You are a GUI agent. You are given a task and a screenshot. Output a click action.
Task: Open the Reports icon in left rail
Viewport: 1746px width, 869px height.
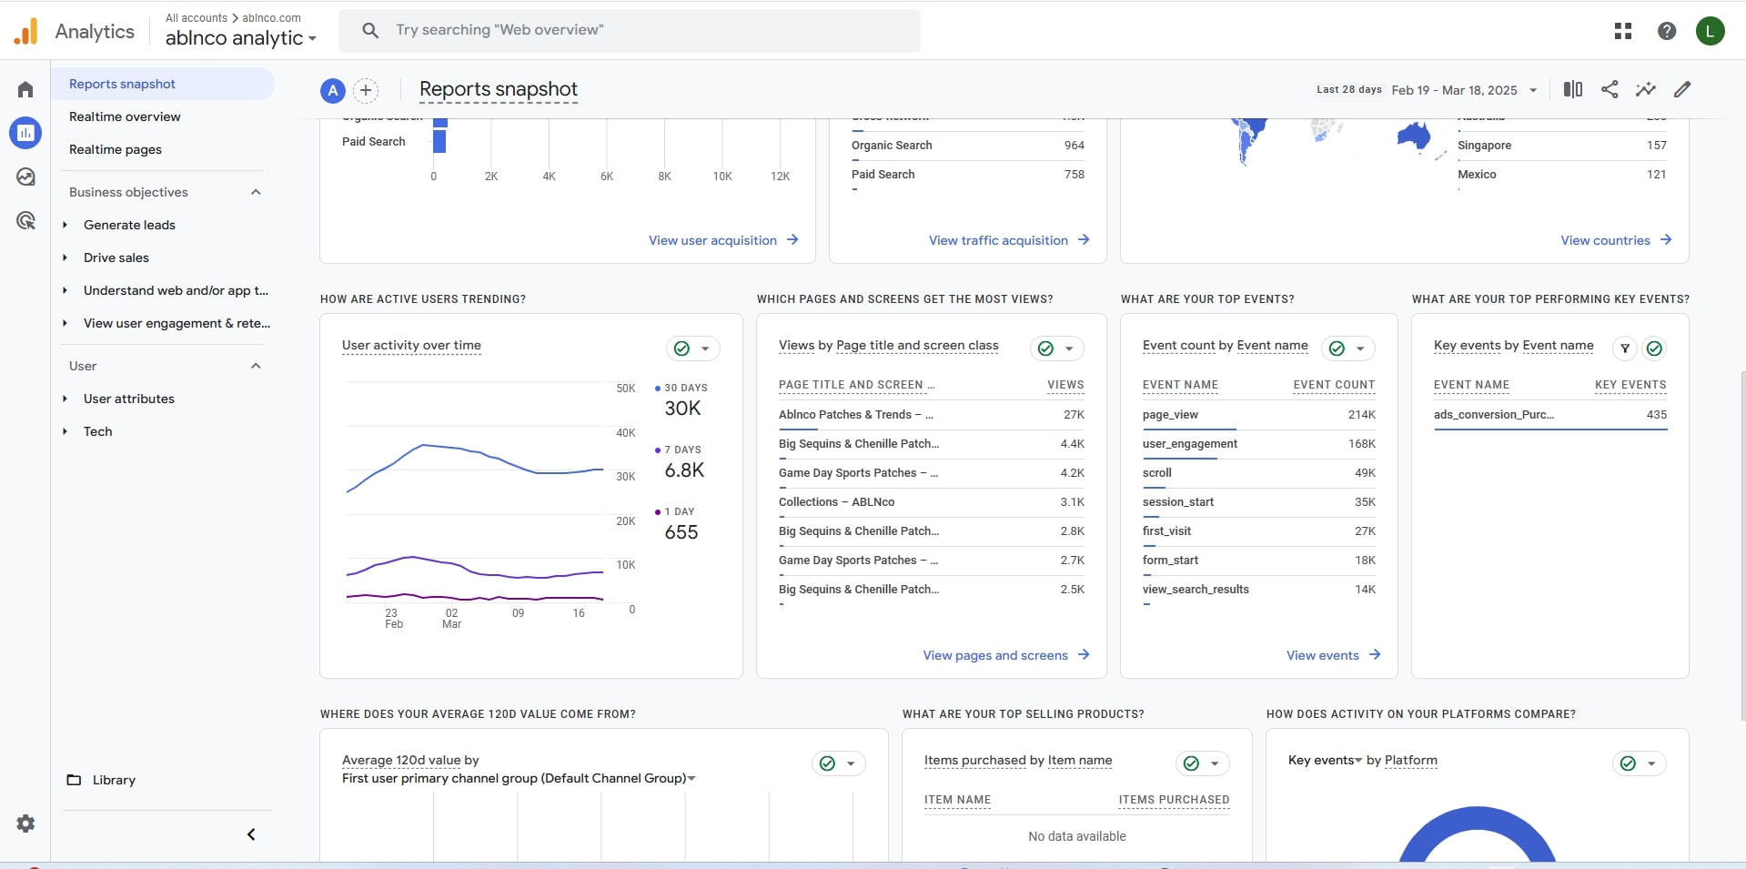click(25, 133)
